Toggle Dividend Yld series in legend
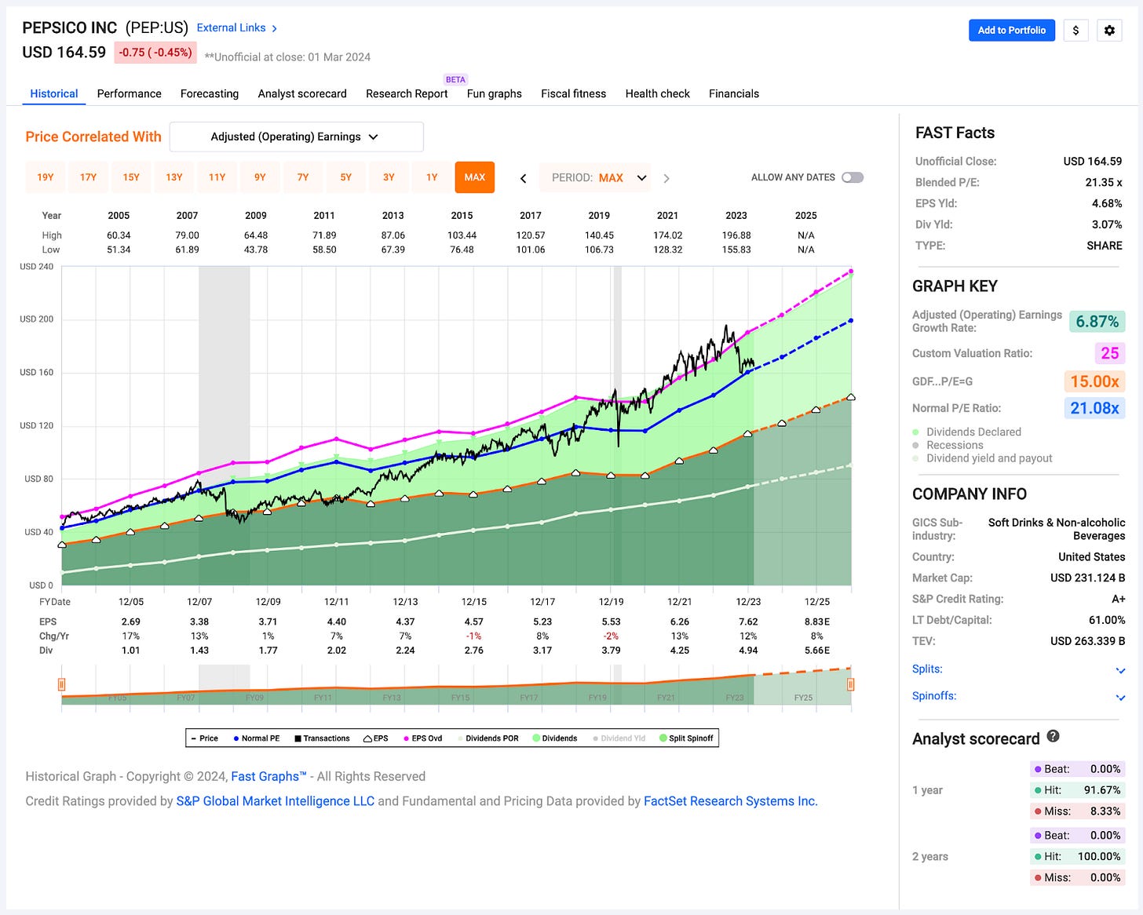The height and width of the screenshot is (915, 1143). tap(619, 738)
